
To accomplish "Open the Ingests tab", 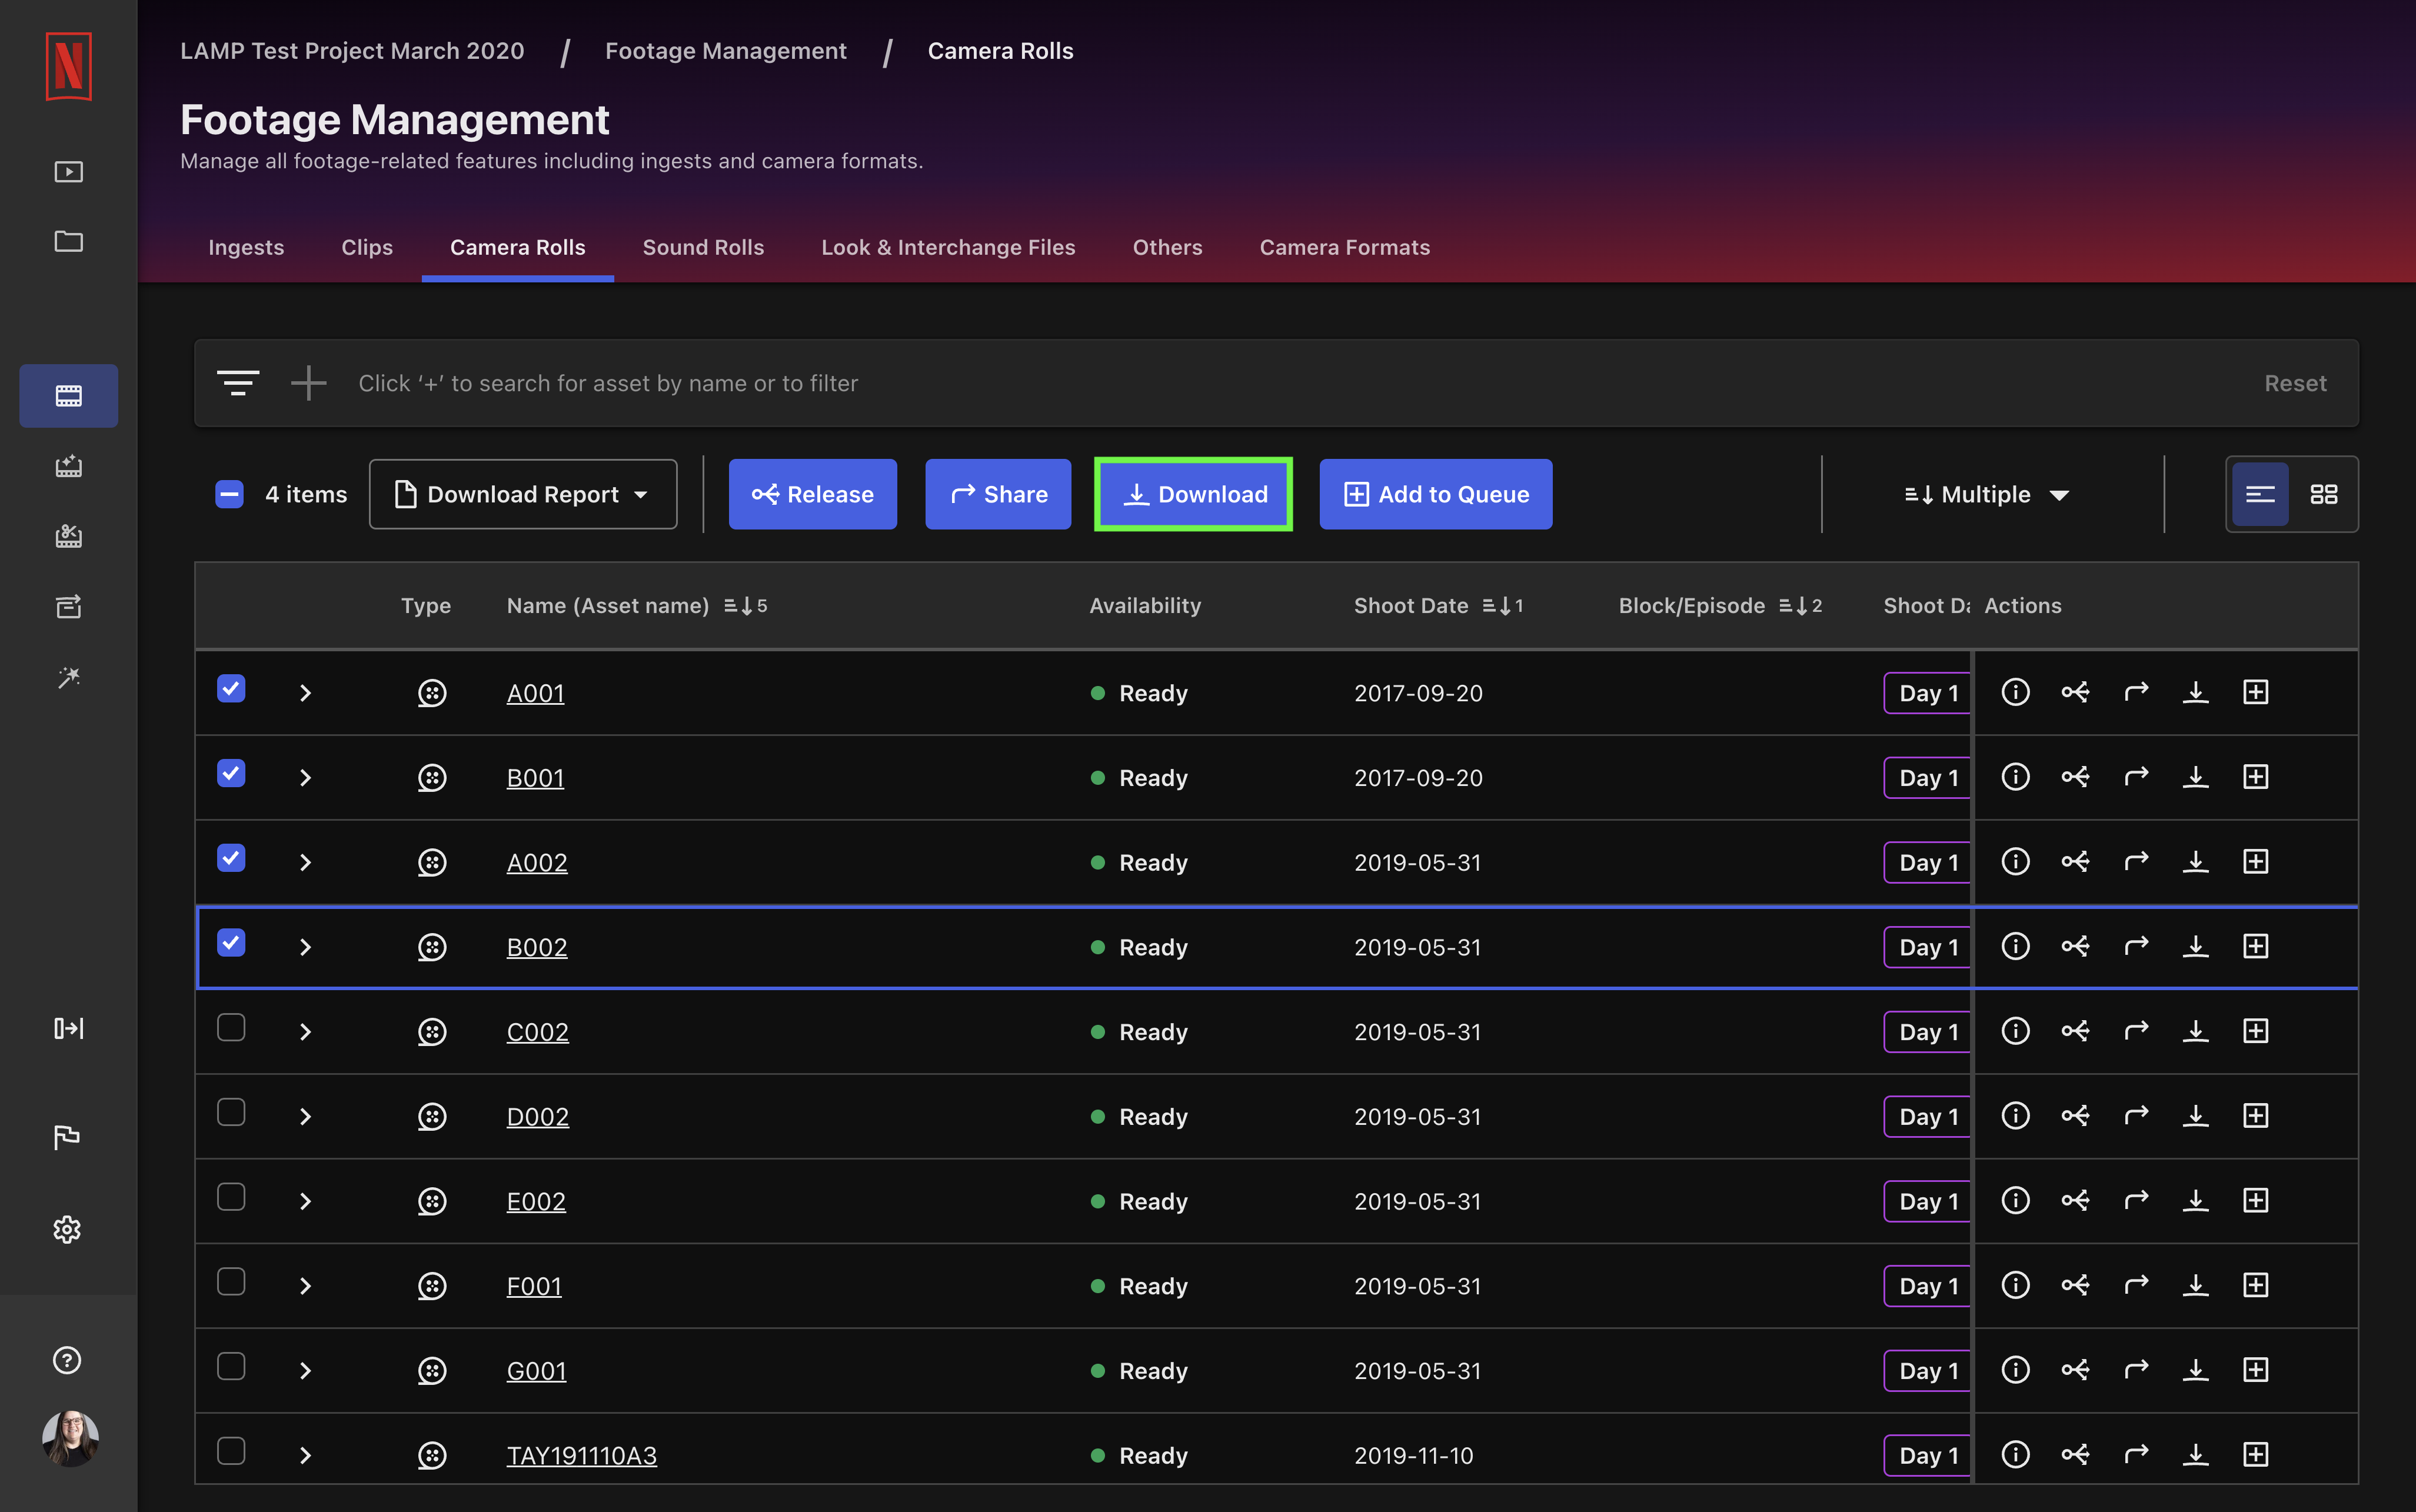I will click(246, 247).
